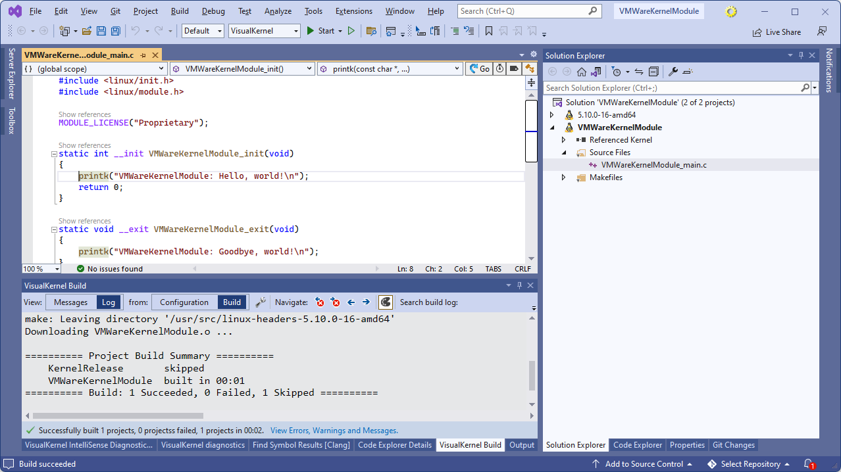Viewport: 841px width, 472px height.
Task: Toggle pin on VMWareKernelModule_main.c tab
Action: 143,56
